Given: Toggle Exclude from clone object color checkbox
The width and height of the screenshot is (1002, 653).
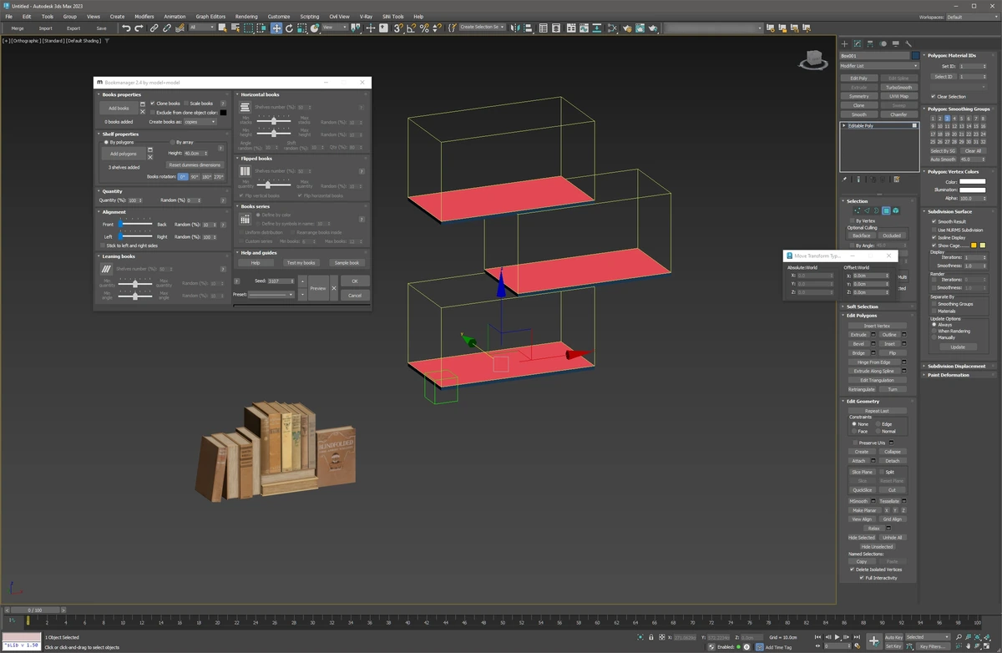Looking at the screenshot, I should (x=152, y=112).
